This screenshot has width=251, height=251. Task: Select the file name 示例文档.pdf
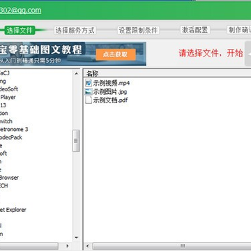110,100
